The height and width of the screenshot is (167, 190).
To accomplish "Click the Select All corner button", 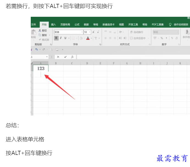I will pyautogui.click(x=32, y=63).
